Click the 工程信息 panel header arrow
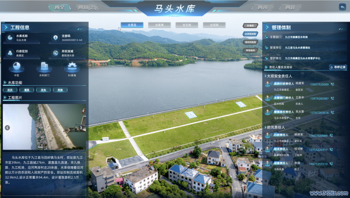Screen dimensions: 350x198 click(x=6, y=28)
